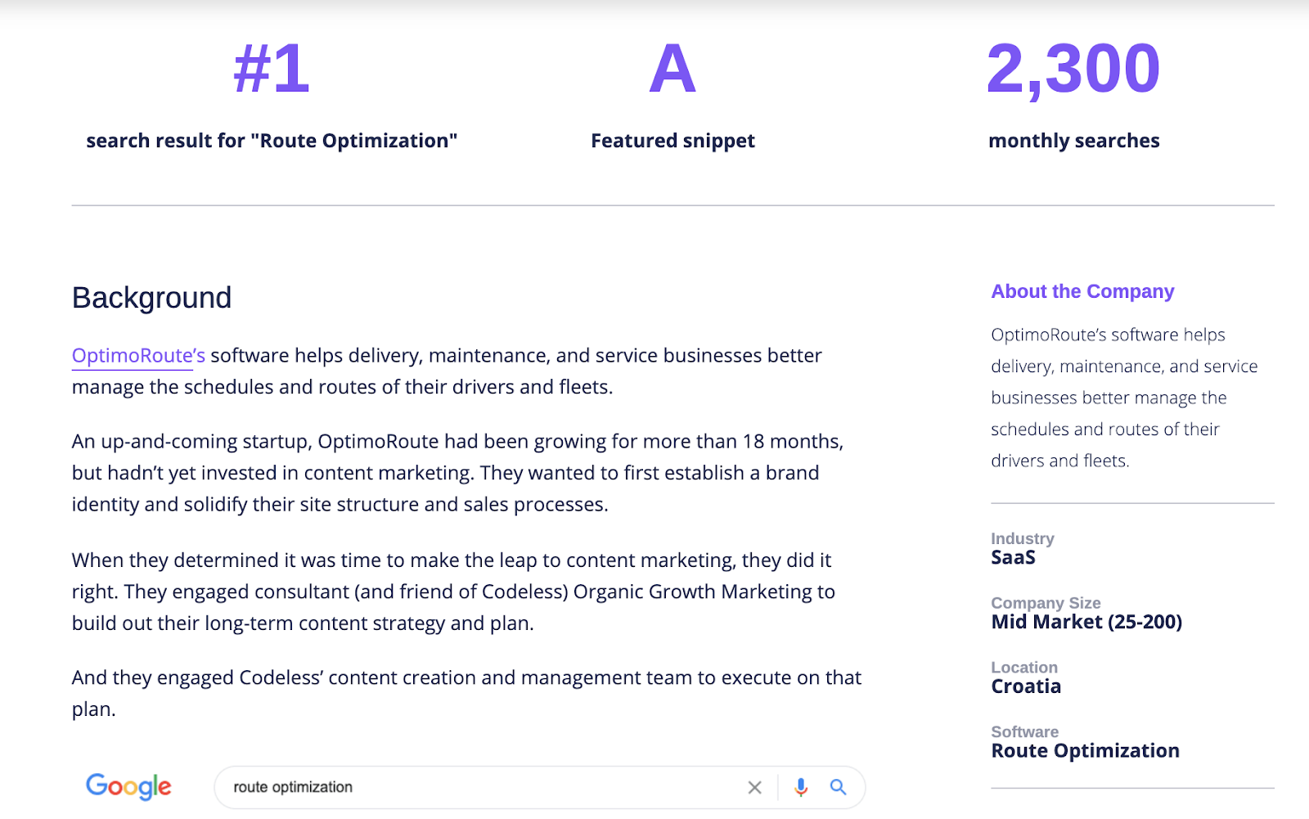Click the Featured snippet label
This screenshot has height=819, width=1309.
click(672, 141)
